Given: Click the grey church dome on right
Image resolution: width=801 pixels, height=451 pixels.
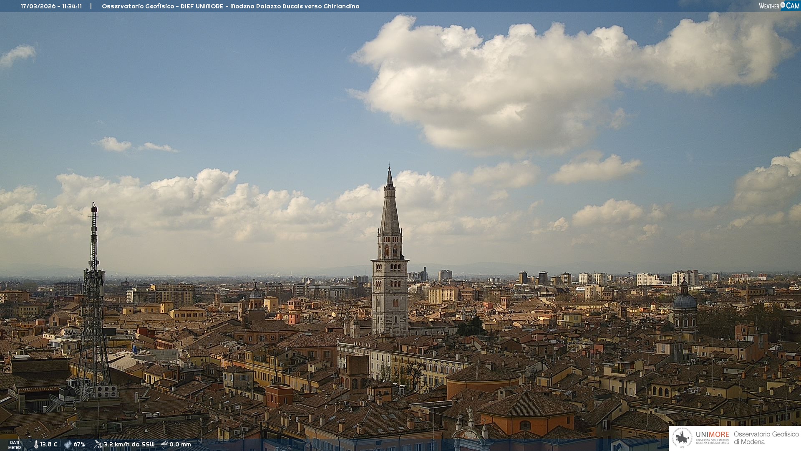Looking at the screenshot, I should [x=684, y=302].
